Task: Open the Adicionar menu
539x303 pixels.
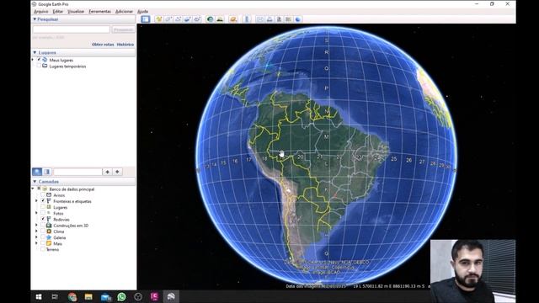Action: click(124, 11)
